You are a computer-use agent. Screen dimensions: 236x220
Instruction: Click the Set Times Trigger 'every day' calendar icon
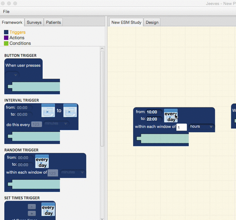[48, 209]
